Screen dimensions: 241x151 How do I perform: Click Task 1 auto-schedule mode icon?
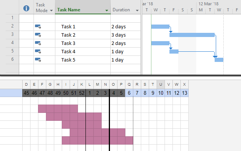pyautogui.click(x=38, y=26)
